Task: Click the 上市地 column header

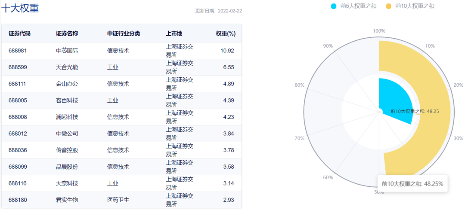Action: click(x=174, y=33)
